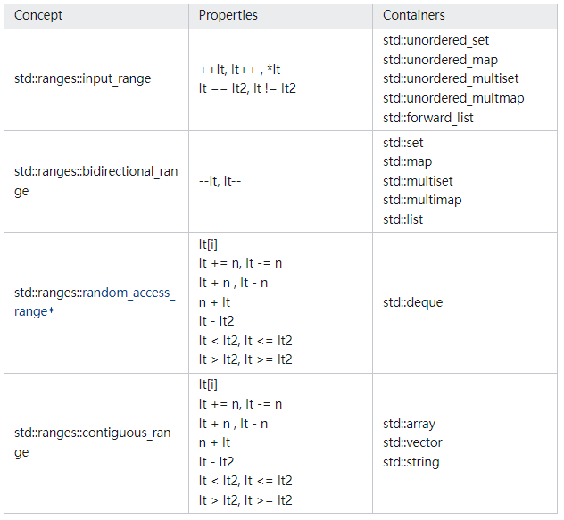This screenshot has height=520, width=564.
Task: Select the std::ranges::input_range concept cell
Action: (83, 78)
